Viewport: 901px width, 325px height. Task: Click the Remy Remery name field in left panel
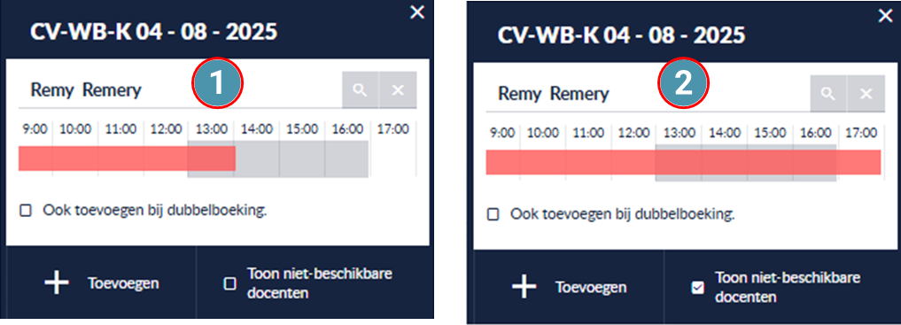180,90
